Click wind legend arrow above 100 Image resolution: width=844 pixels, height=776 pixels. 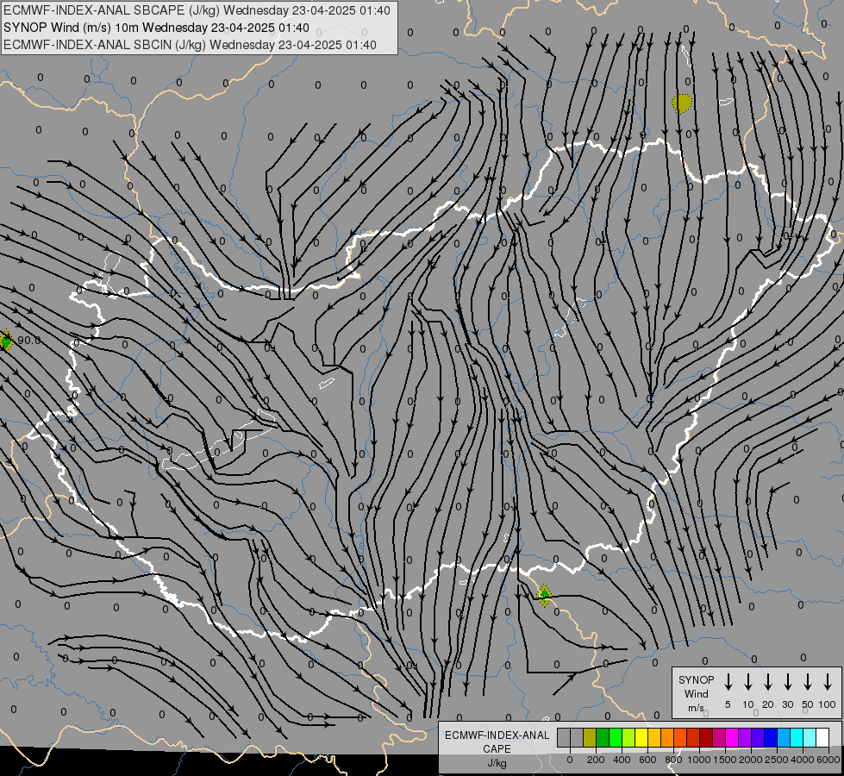tap(828, 682)
